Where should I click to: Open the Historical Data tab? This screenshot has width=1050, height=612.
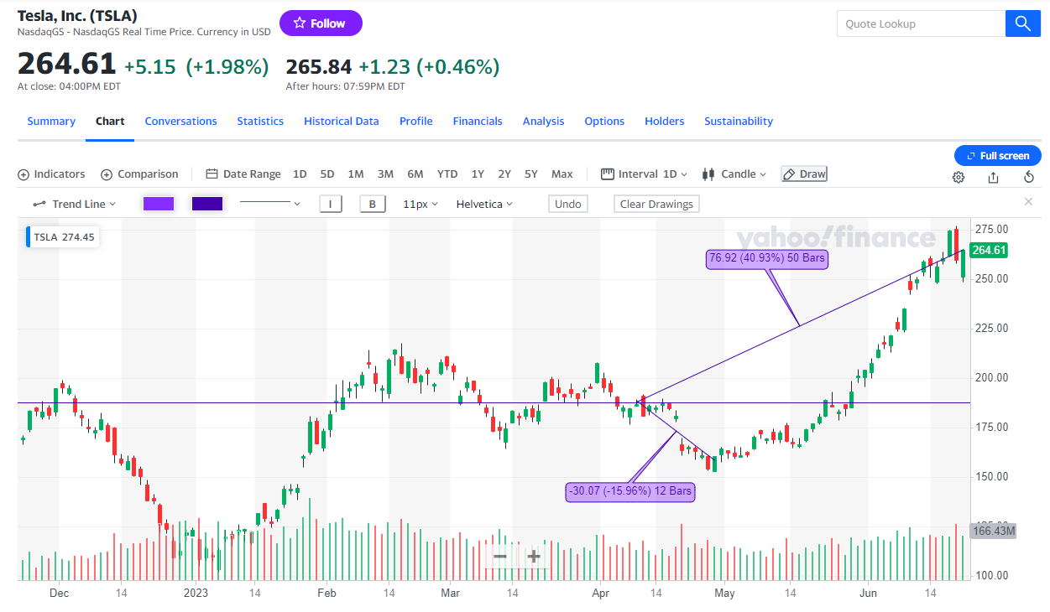point(342,122)
